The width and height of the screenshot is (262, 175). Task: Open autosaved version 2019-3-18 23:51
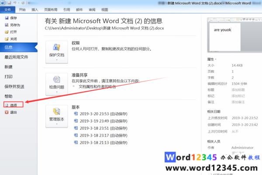coord(103,128)
